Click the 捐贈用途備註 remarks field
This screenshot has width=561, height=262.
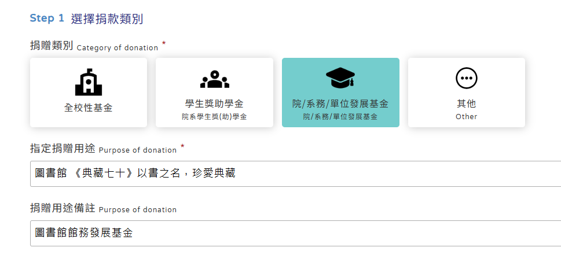[295, 233]
